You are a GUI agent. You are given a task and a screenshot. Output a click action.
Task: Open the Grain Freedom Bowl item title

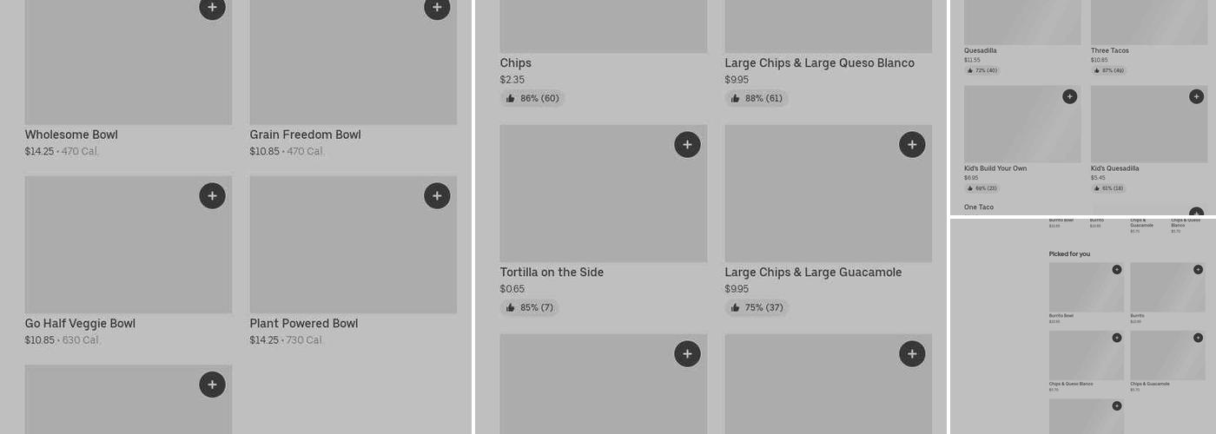click(305, 135)
